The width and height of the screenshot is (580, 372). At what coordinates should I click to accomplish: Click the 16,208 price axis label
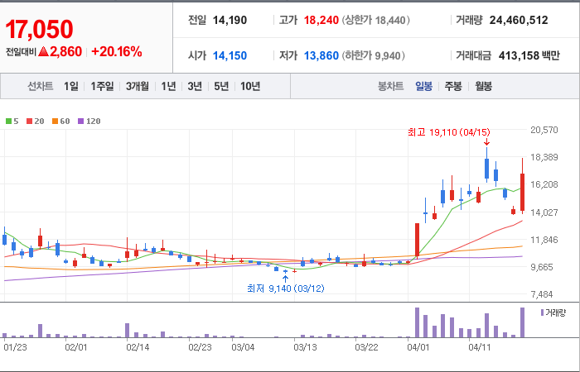544,184
